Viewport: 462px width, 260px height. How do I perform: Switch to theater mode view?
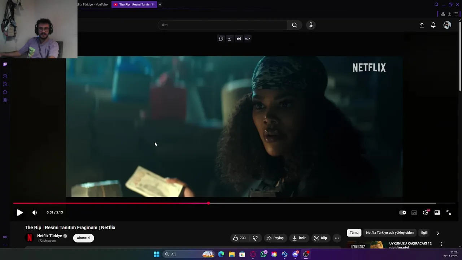click(x=437, y=213)
